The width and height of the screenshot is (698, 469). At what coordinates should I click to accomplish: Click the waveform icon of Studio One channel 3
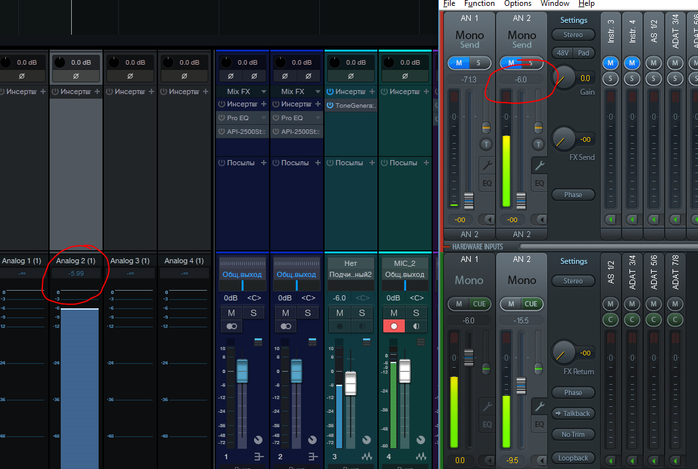point(367,457)
